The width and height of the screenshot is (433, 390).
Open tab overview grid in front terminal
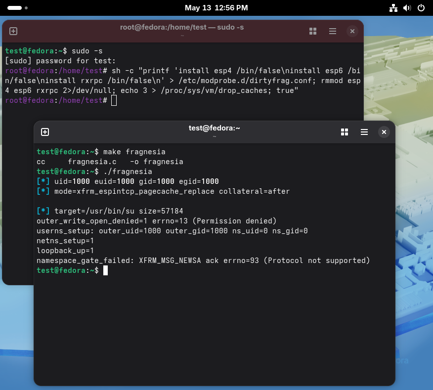point(345,132)
